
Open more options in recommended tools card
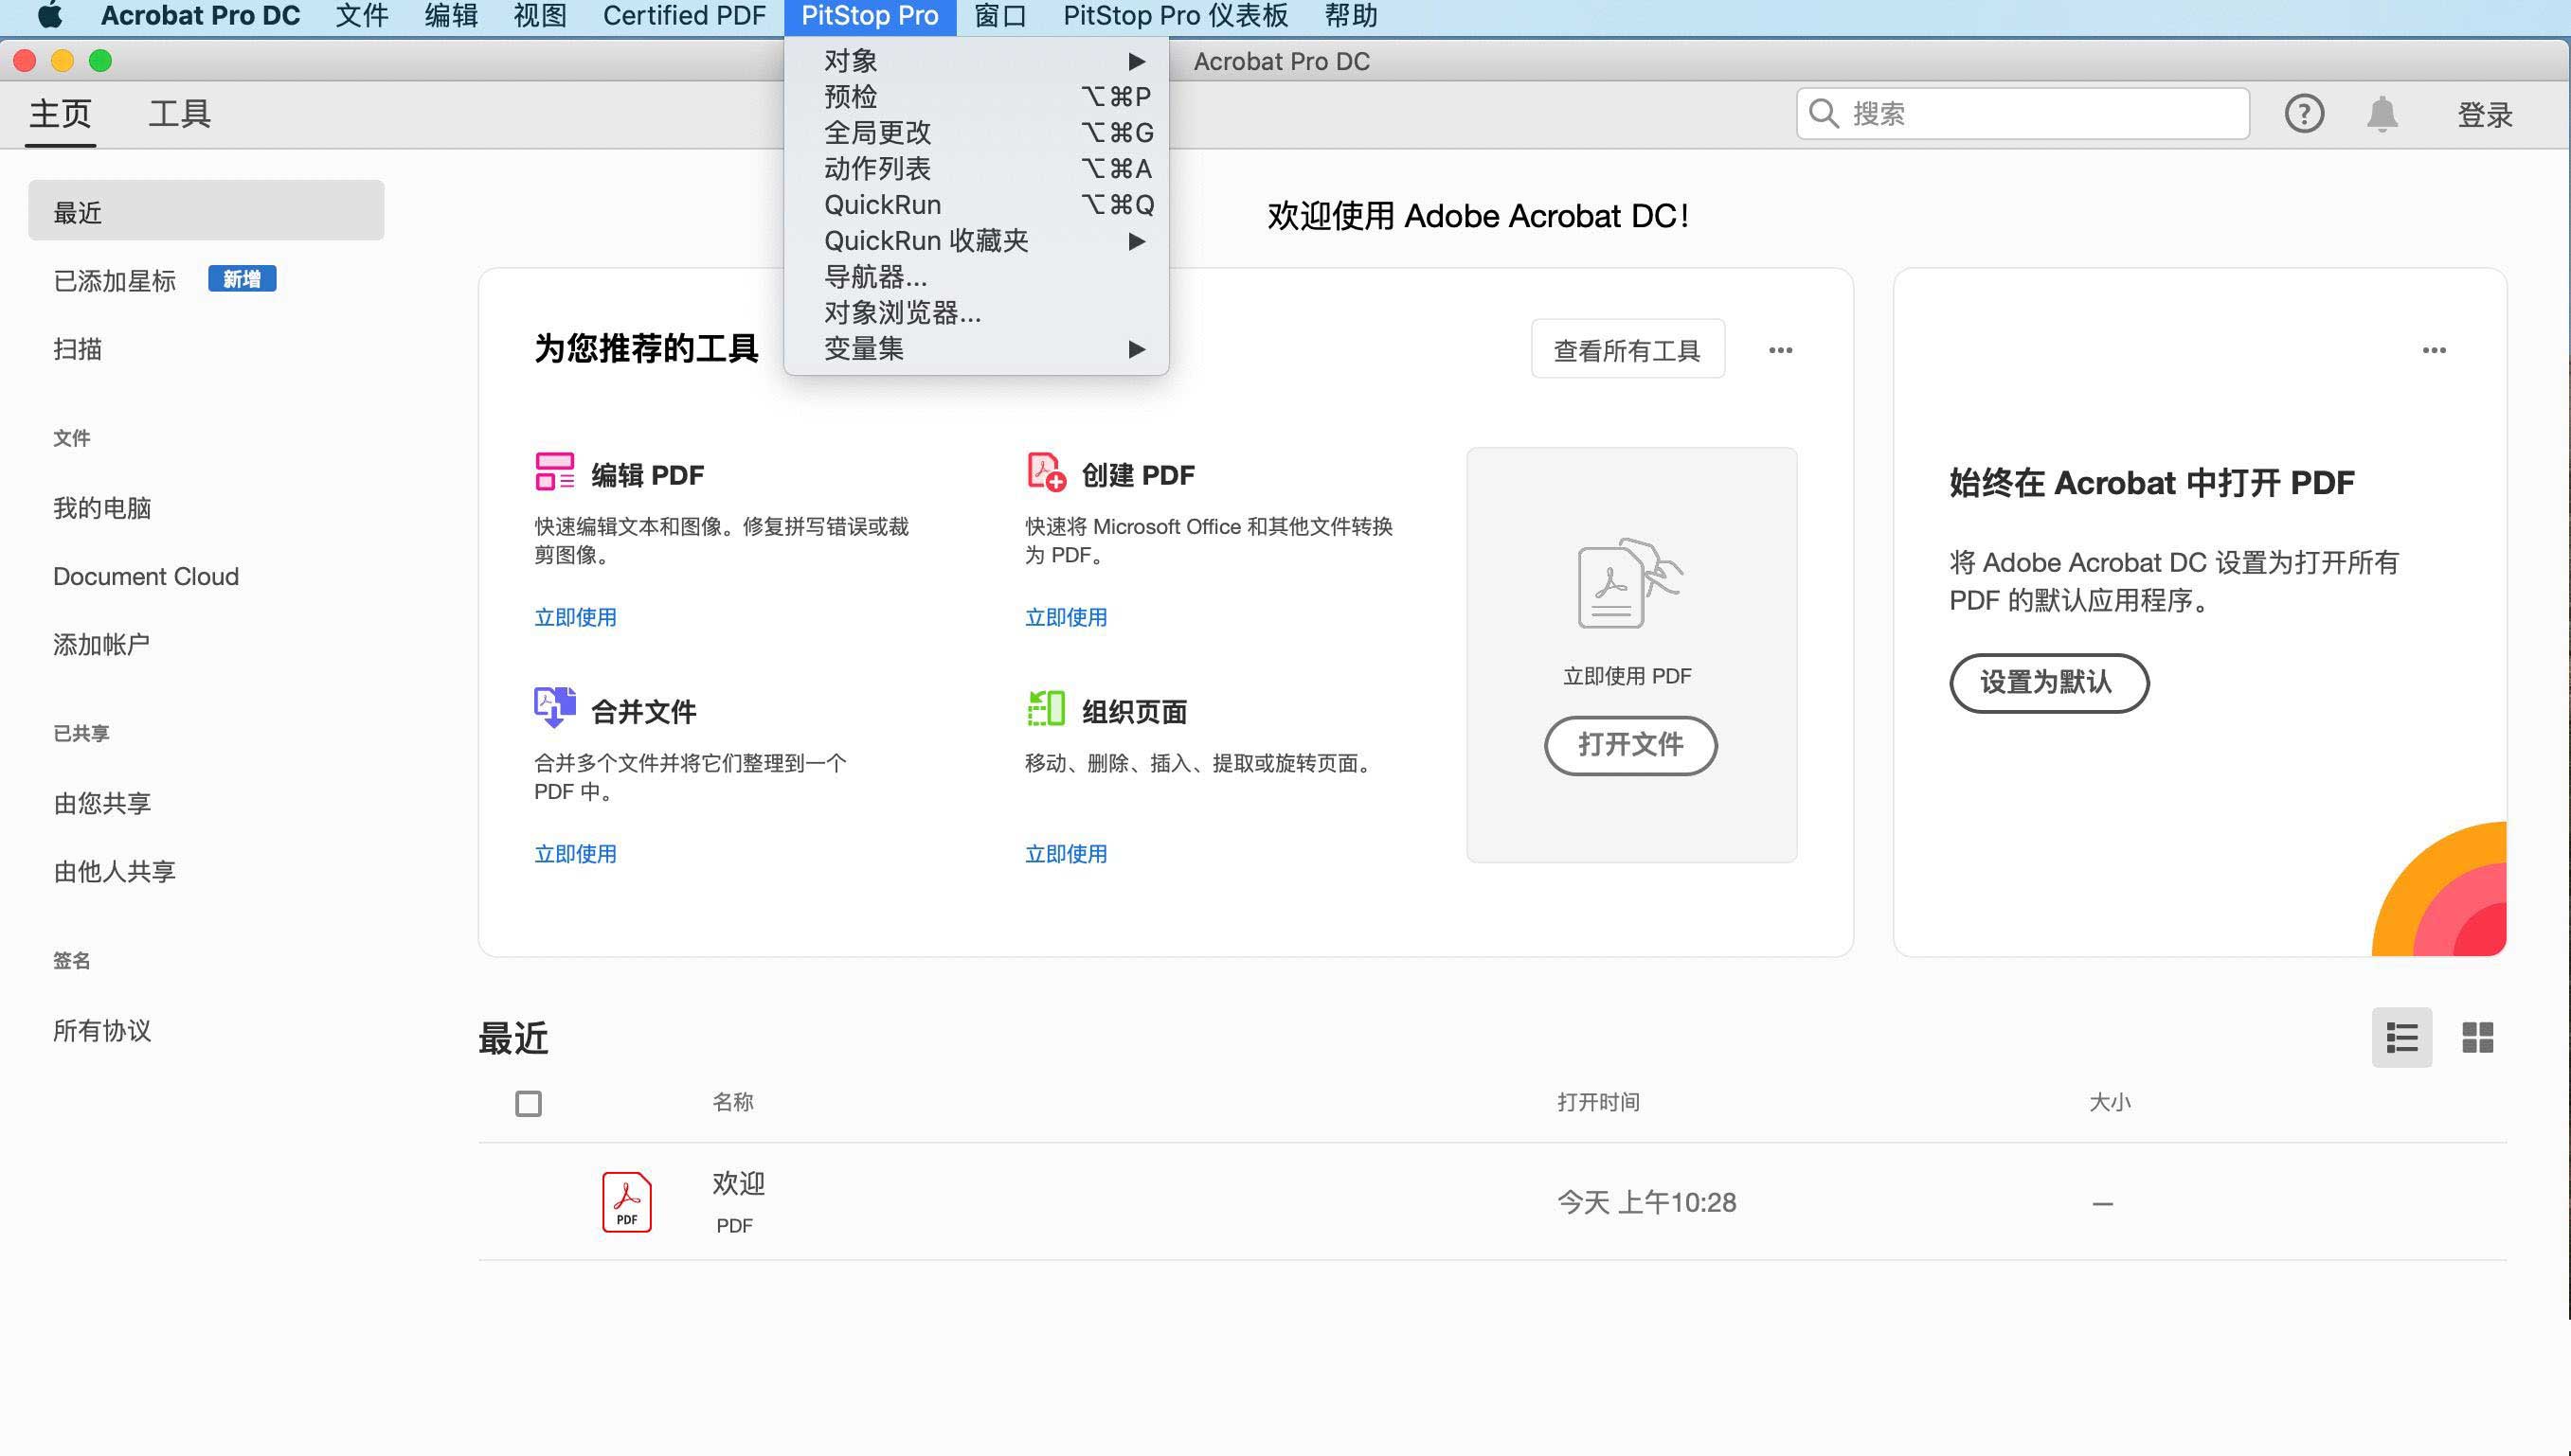click(x=1780, y=350)
